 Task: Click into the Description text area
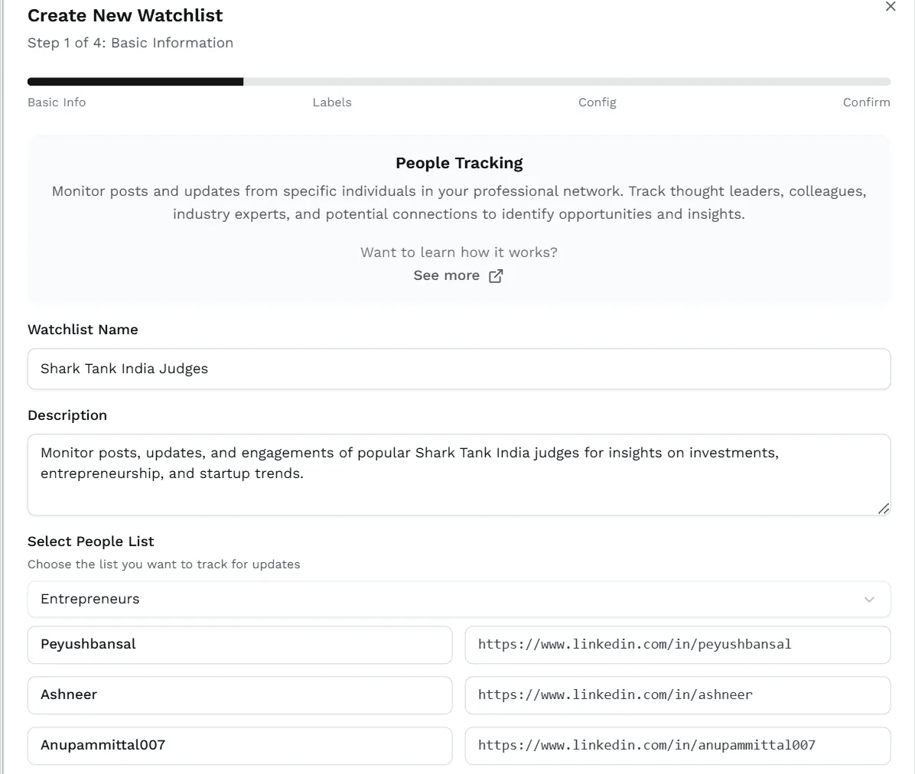pyautogui.click(x=459, y=474)
